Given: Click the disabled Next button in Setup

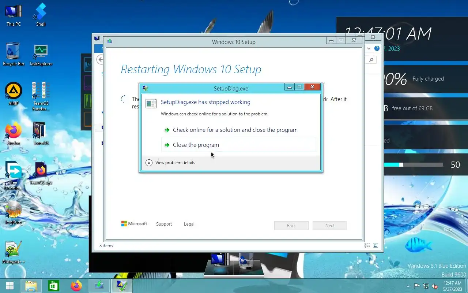Looking at the screenshot, I should pos(330,226).
